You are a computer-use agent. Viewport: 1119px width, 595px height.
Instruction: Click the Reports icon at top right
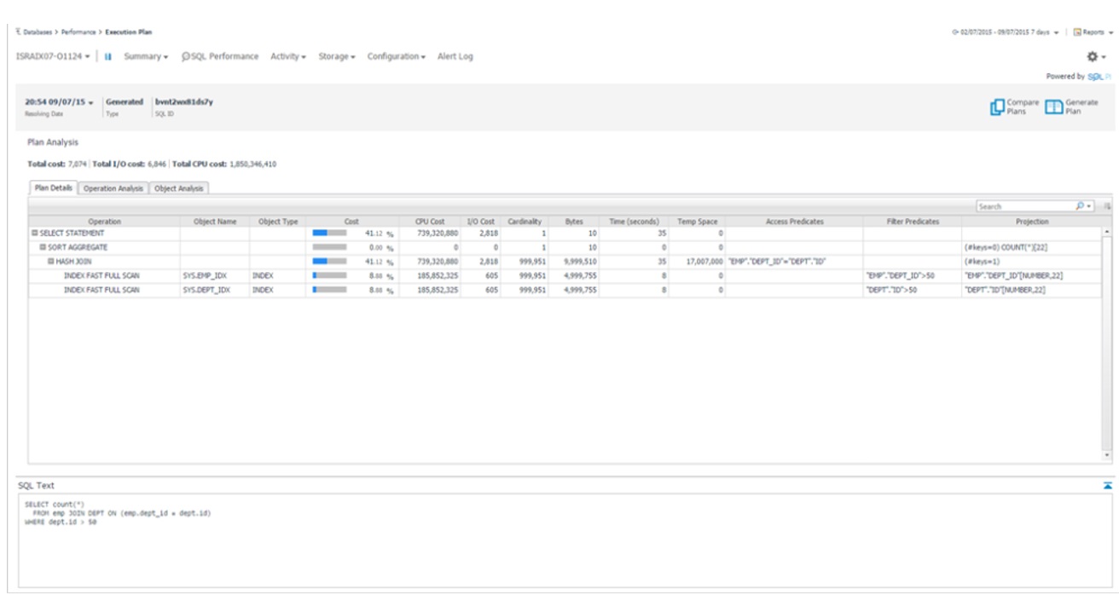pos(1077,9)
